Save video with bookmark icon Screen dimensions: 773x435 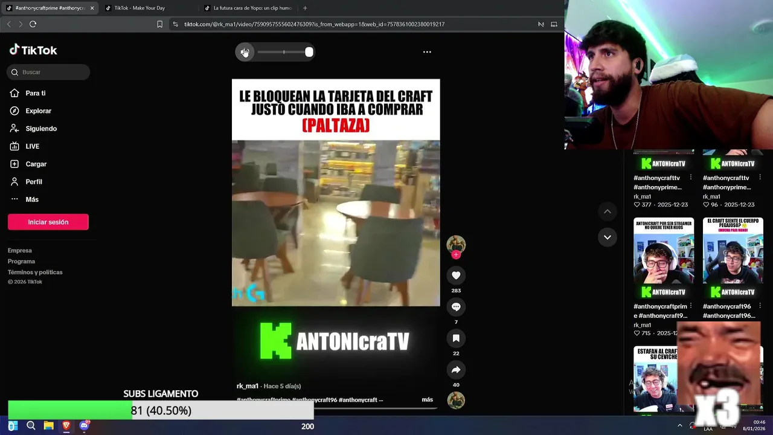pos(456,338)
